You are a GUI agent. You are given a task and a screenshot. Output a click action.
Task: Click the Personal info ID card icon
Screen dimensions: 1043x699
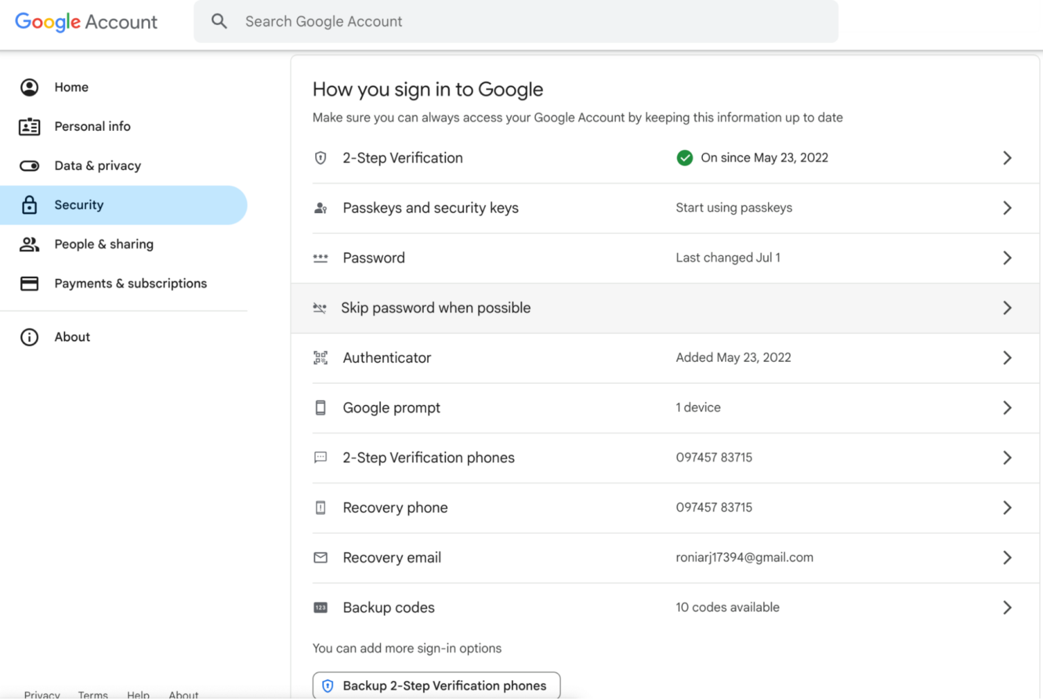tap(29, 126)
